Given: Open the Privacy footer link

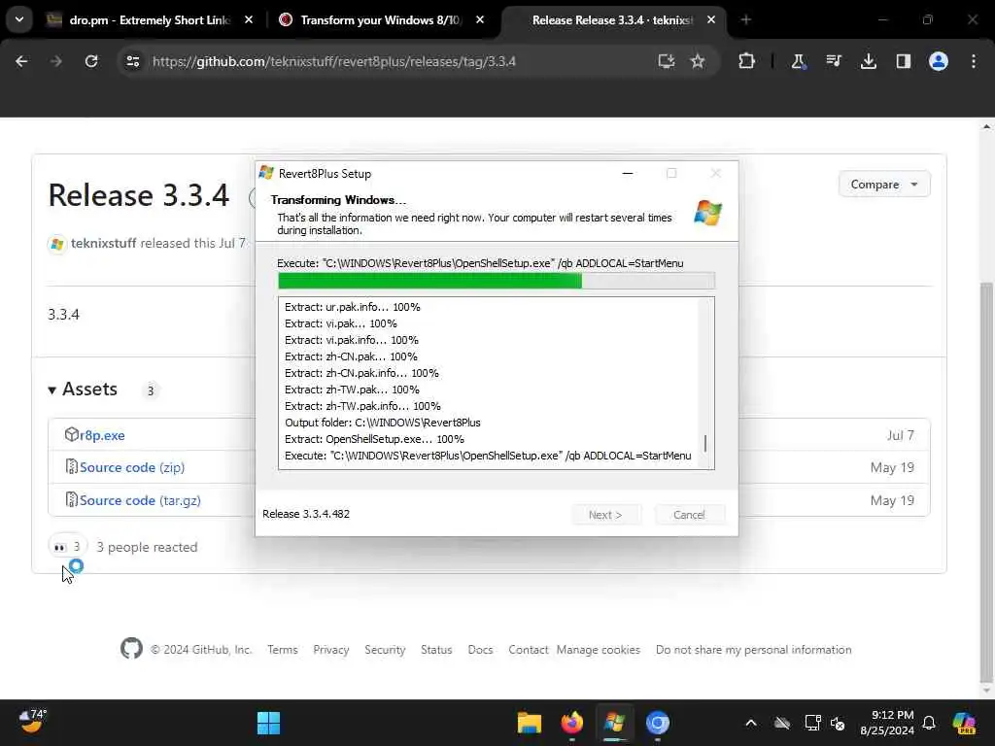Looking at the screenshot, I should click(x=331, y=650).
